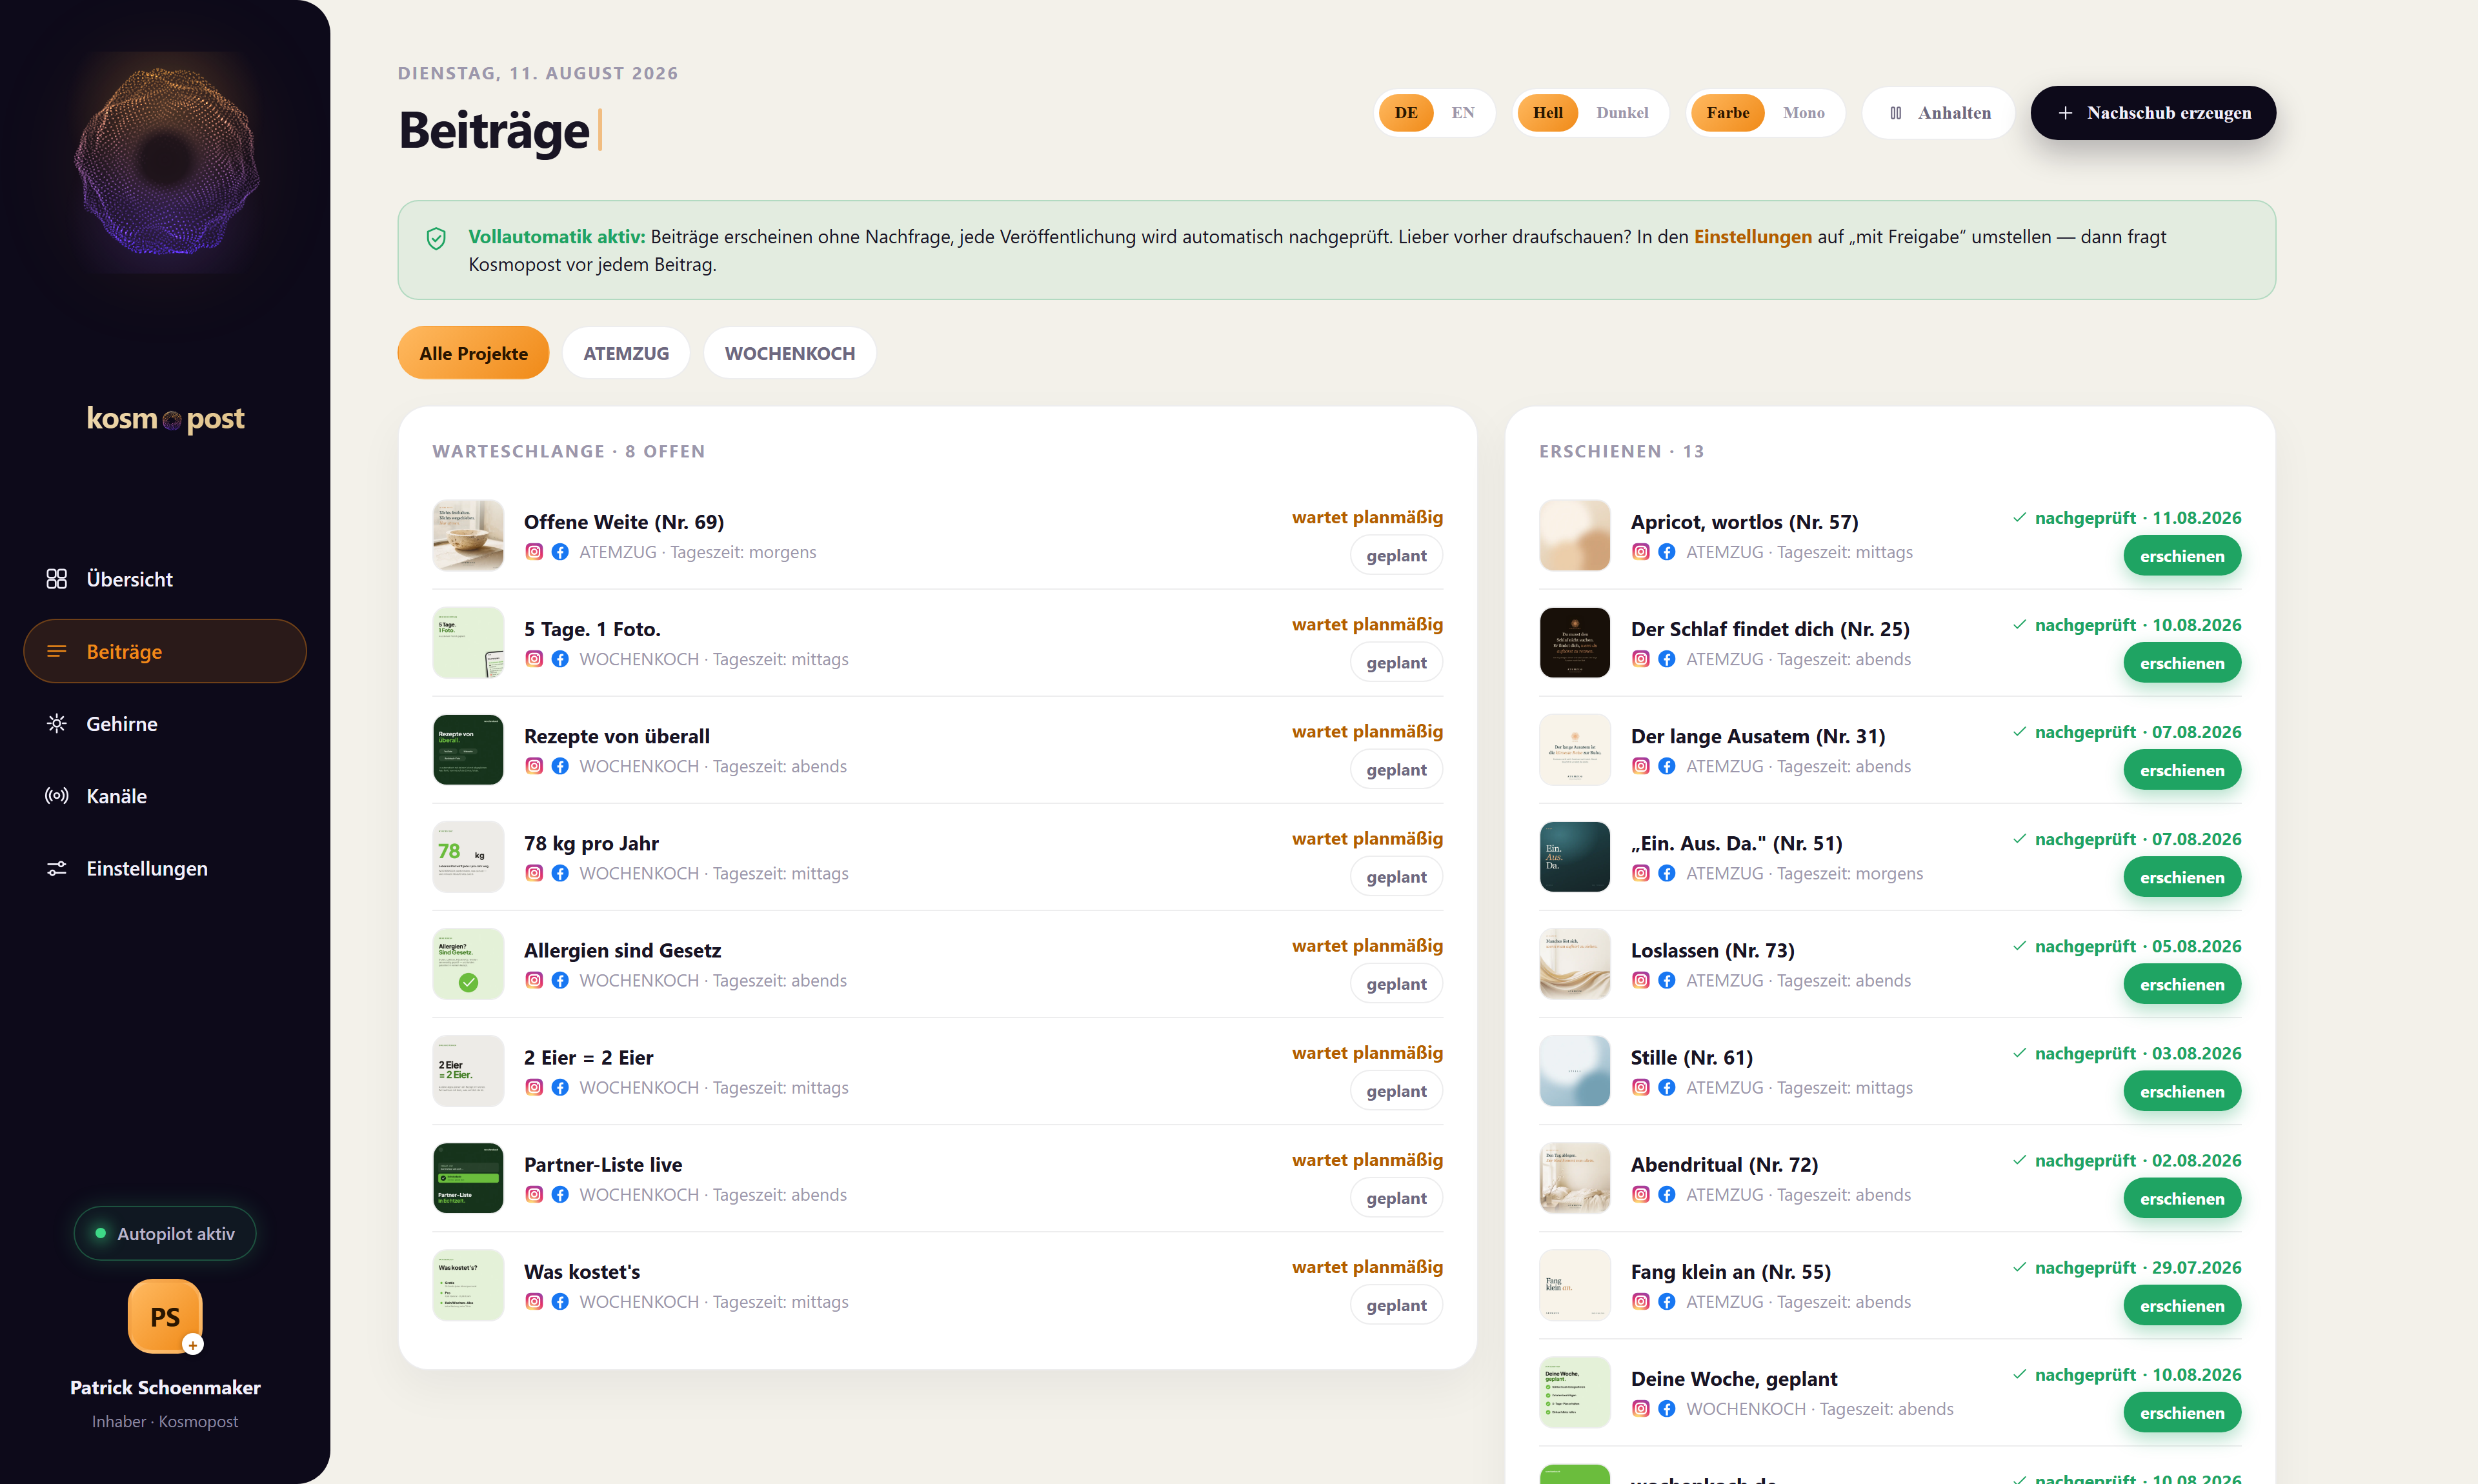Open Der lange Ausatem (Nr. 31) post

point(1758,736)
